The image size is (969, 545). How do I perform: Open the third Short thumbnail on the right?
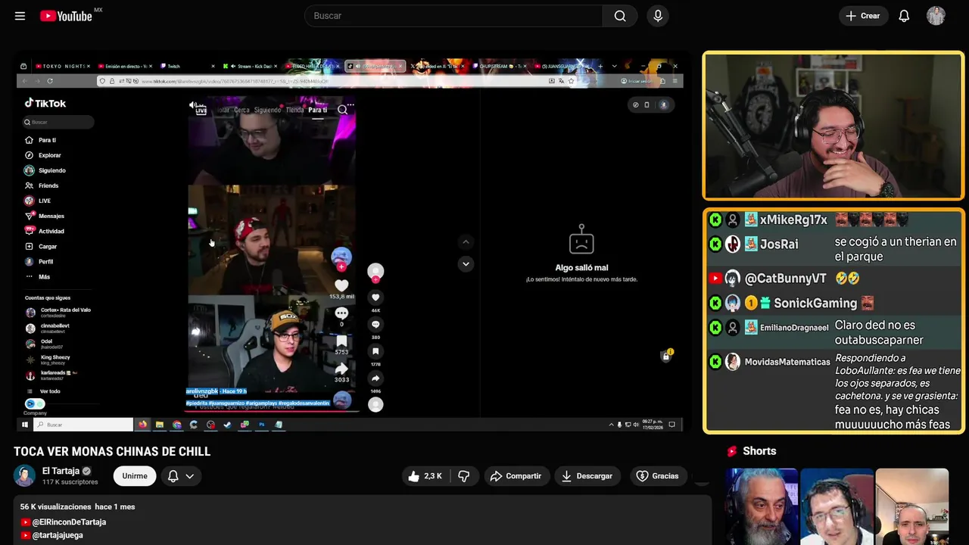tap(911, 506)
